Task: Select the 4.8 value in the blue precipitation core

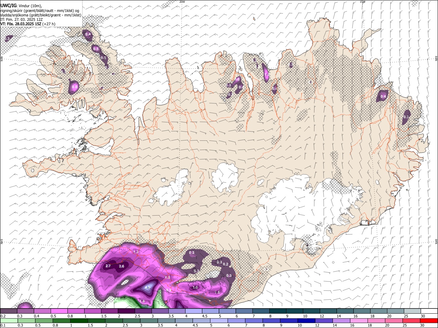Action: (x=147, y=288)
